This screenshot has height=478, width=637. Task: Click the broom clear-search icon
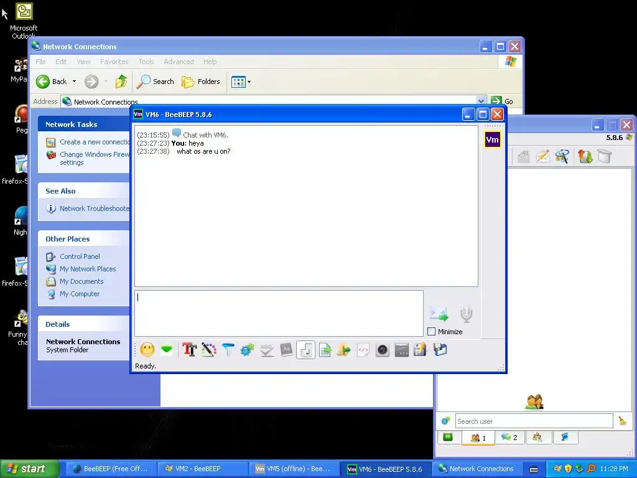[x=622, y=421]
